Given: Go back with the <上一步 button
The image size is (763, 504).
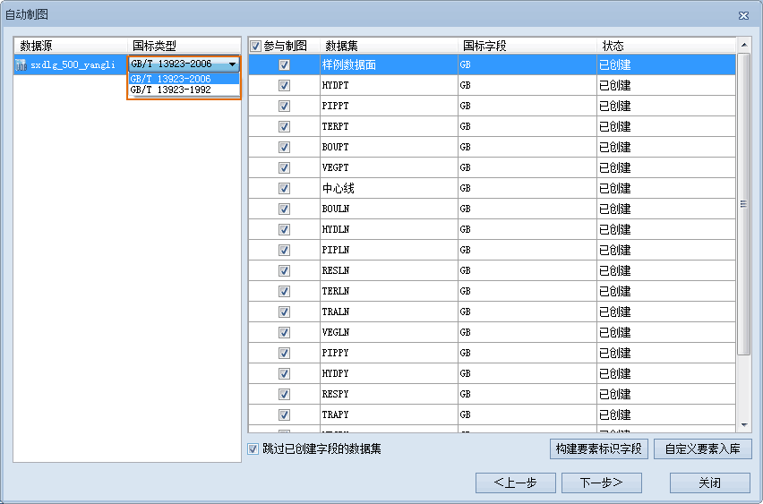Looking at the screenshot, I should (515, 483).
